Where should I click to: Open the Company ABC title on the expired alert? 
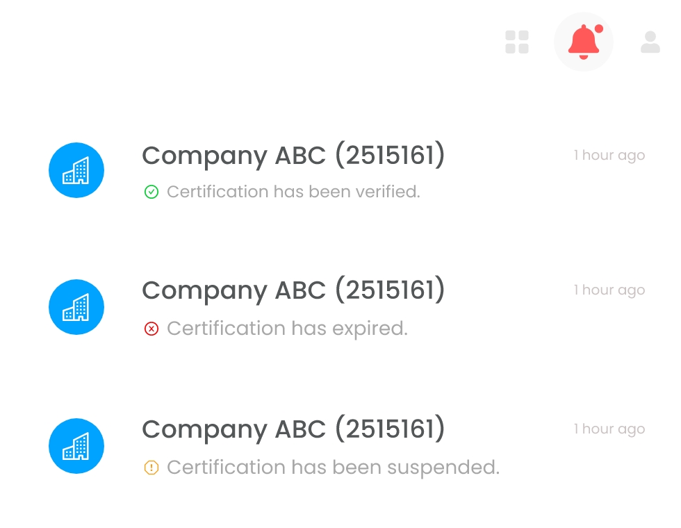tap(294, 290)
